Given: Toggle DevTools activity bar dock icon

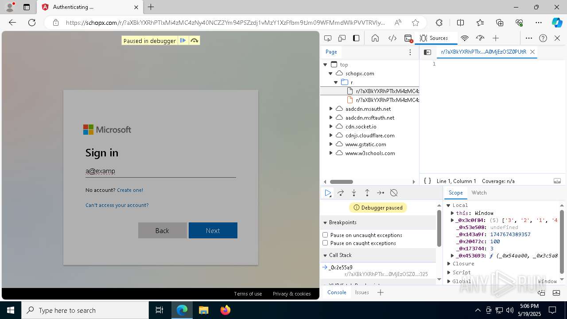Looking at the screenshot, I should (356, 38).
